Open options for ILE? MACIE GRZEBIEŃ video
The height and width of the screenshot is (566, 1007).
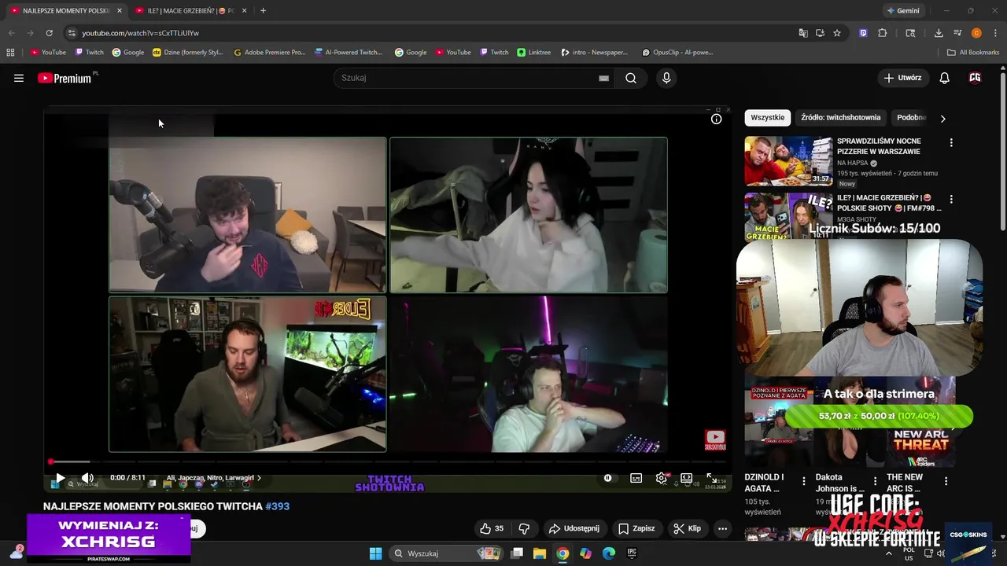[951, 200]
